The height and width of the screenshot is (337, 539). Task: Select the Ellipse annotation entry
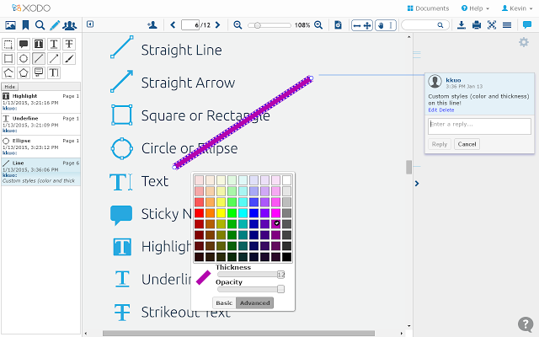pyautogui.click(x=40, y=147)
